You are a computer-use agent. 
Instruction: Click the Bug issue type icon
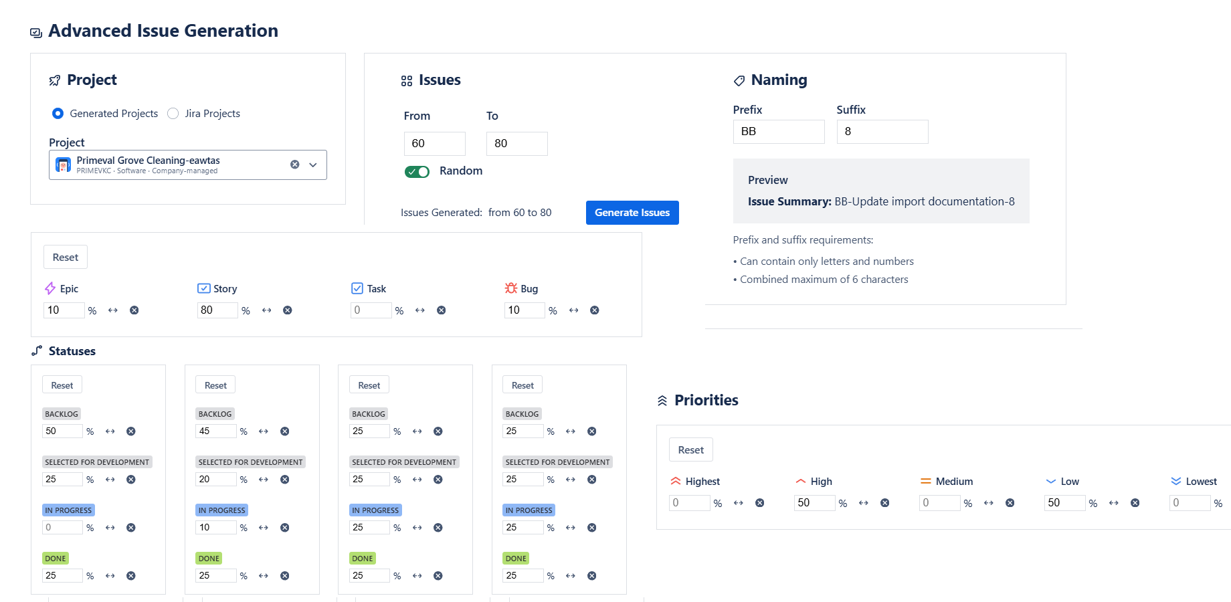pos(510,288)
